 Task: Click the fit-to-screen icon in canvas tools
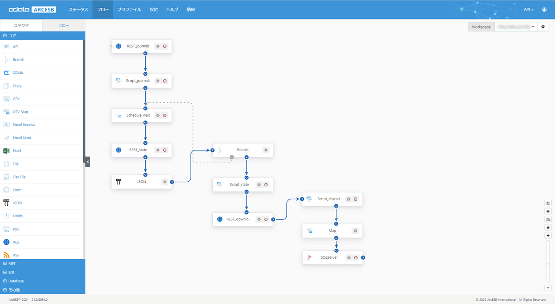pos(548,219)
